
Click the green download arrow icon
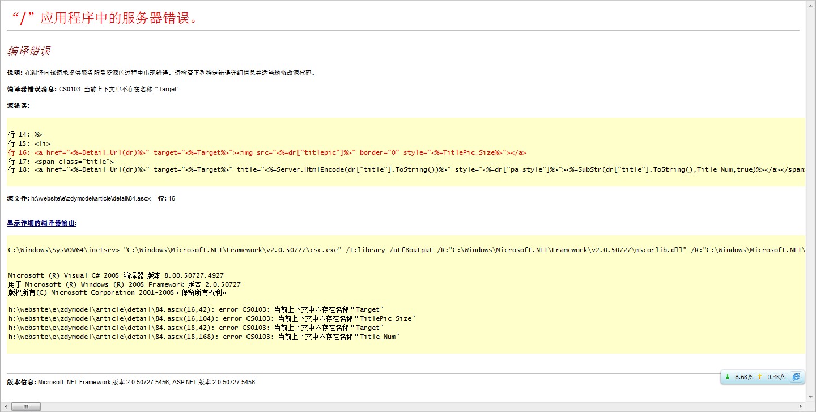pos(728,377)
